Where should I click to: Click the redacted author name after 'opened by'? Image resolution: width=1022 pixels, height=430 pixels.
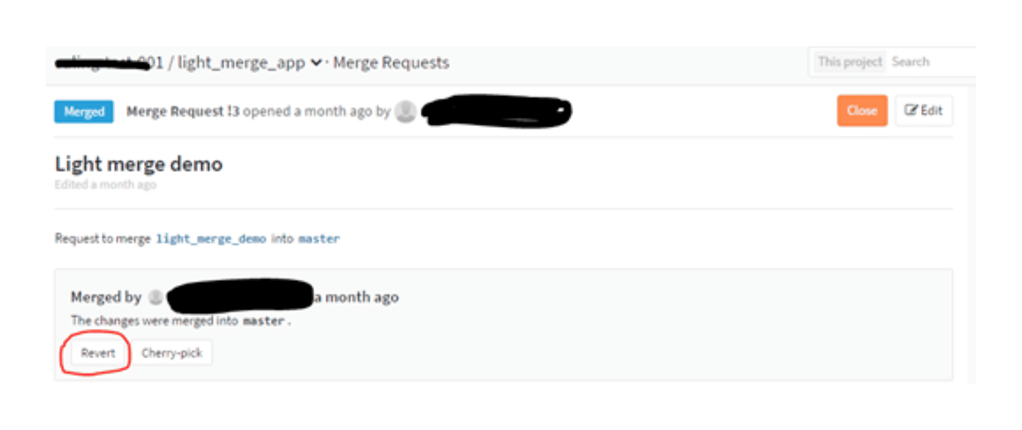(496, 111)
